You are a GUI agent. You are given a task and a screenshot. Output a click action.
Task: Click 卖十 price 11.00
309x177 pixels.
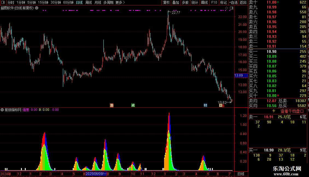(271, 2)
